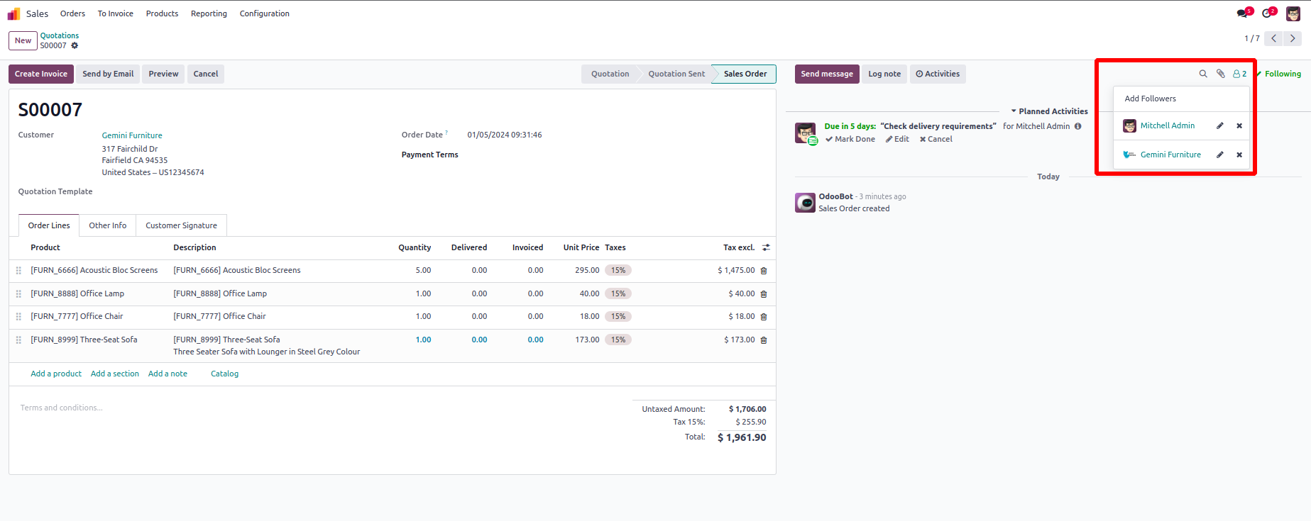This screenshot has height=521, width=1311.
Task: Click Send message in chatter
Action: coord(827,74)
